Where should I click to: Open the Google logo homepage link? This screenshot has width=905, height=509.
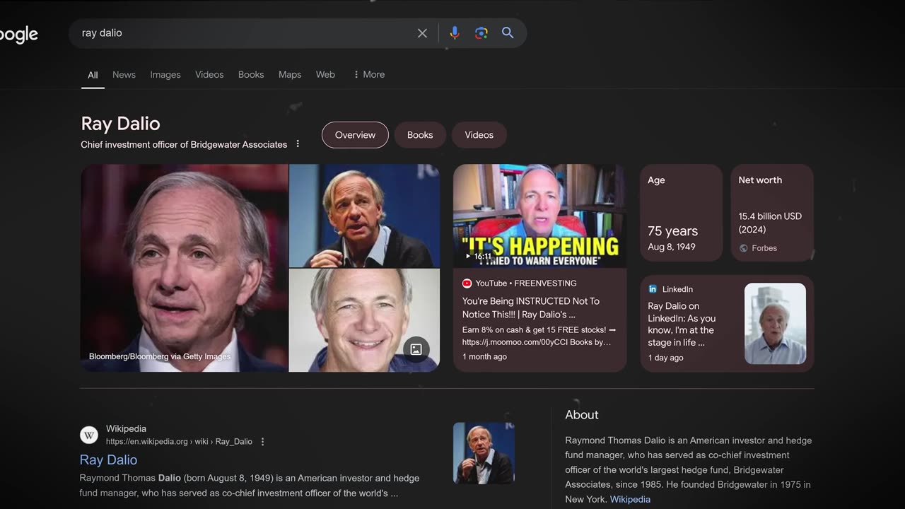[x=18, y=34]
